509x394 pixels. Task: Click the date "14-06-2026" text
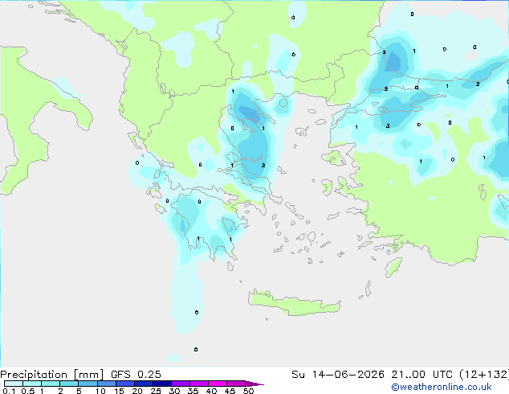(348, 375)
